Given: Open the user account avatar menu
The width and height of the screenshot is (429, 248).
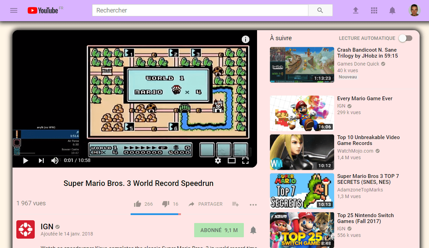Looking at the screenshot, I should click(414, 10).
